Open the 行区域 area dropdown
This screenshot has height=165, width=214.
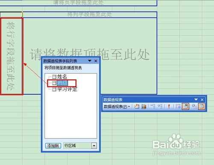(94, 146)
